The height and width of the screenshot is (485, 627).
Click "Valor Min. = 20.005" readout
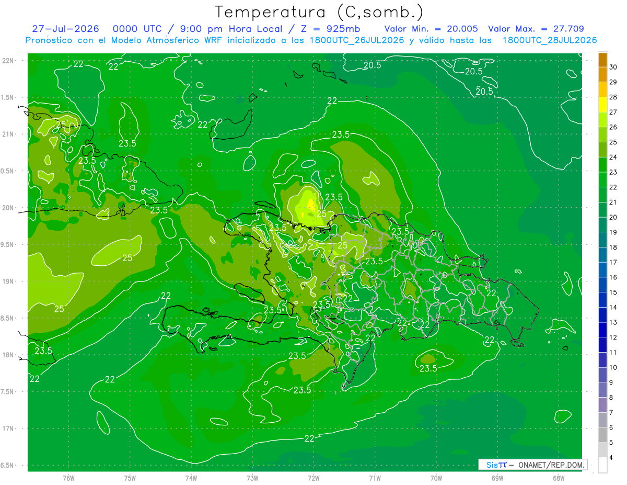[x=432, y=29]
